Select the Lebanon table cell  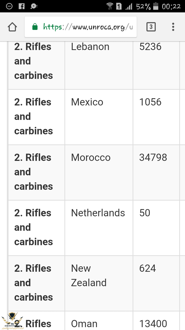[90, 47]
